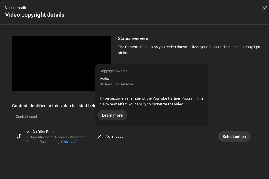
Task: Click the On behalf of: AirXone text
Action: (x=116, y=84)
